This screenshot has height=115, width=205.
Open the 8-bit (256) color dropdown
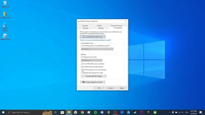point(92,60)
